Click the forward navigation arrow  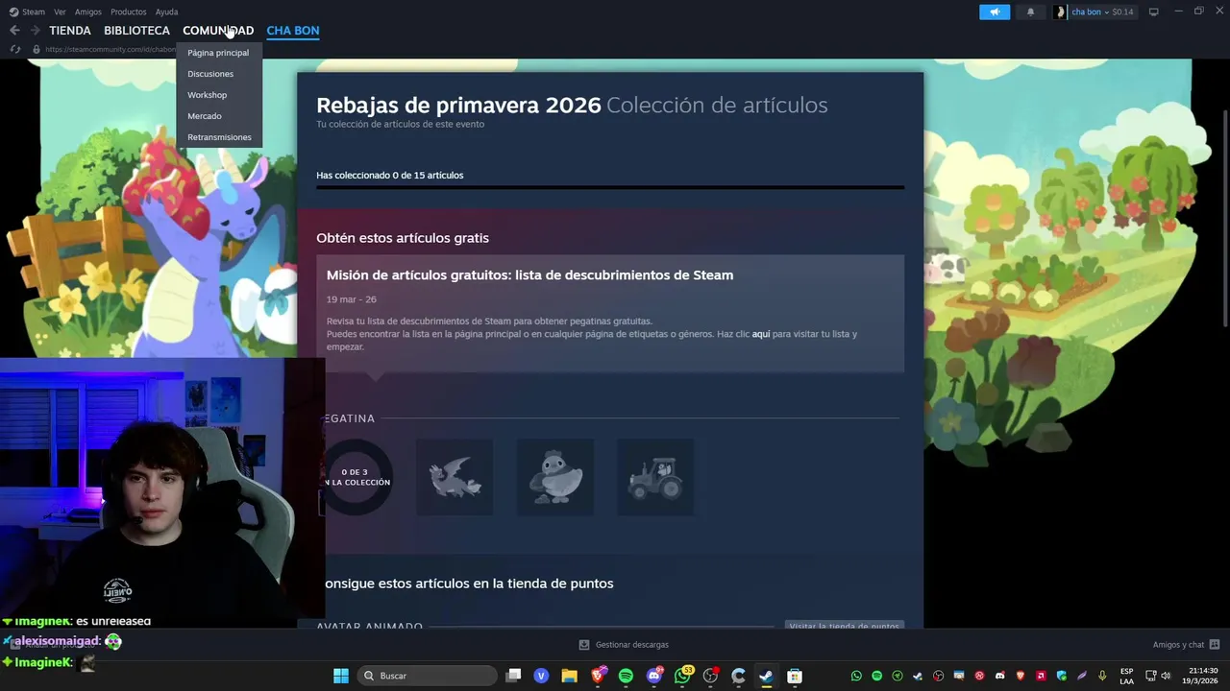click(x=35, y=31)
